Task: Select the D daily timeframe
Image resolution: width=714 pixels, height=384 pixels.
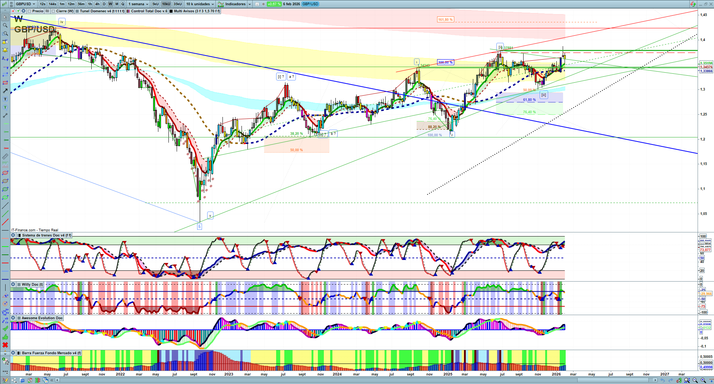Action: coord(104,4)
